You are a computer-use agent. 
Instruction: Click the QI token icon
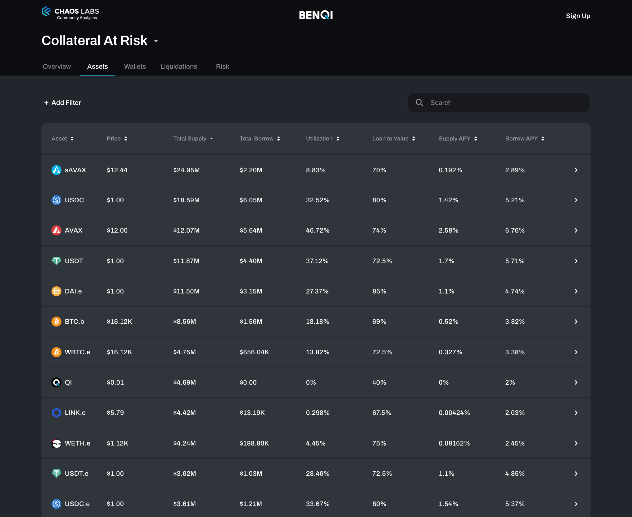56,382
